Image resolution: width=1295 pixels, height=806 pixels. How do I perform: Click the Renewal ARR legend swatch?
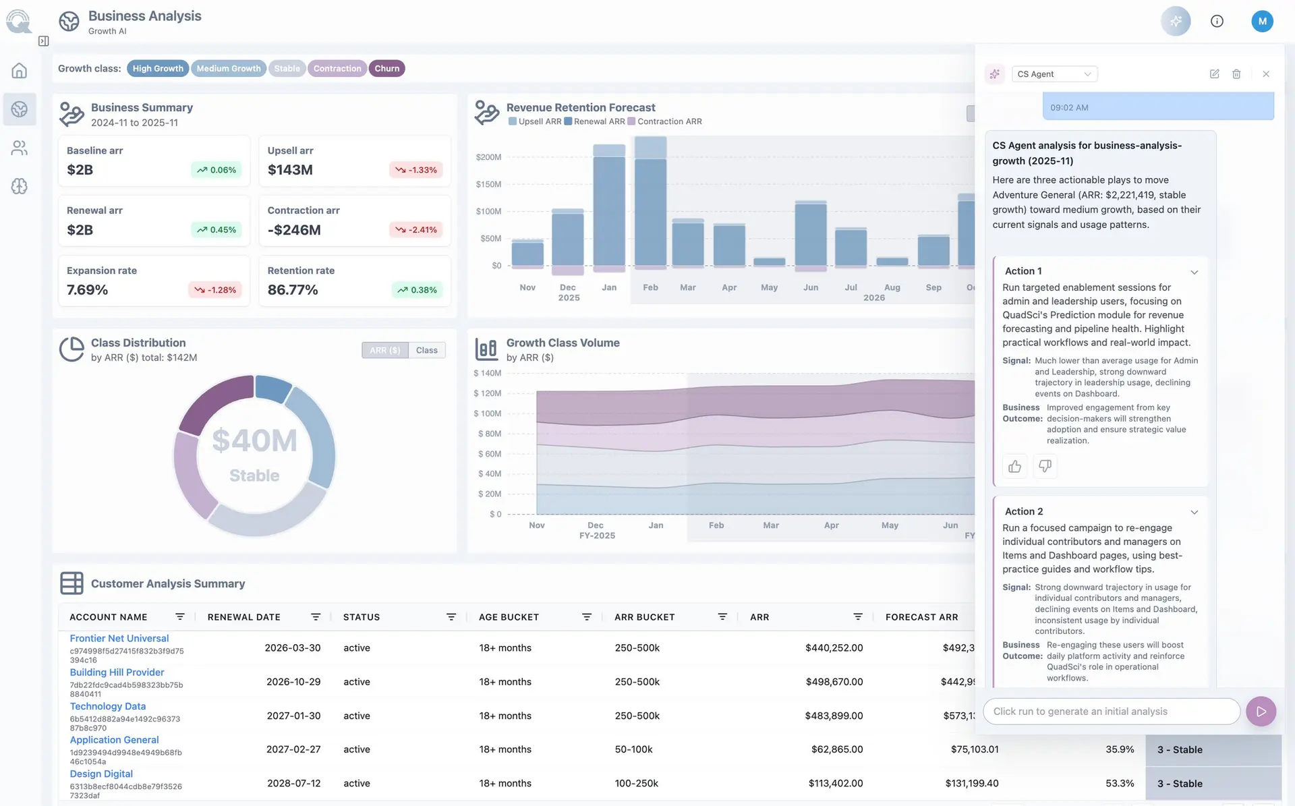(x=568, y=121)
